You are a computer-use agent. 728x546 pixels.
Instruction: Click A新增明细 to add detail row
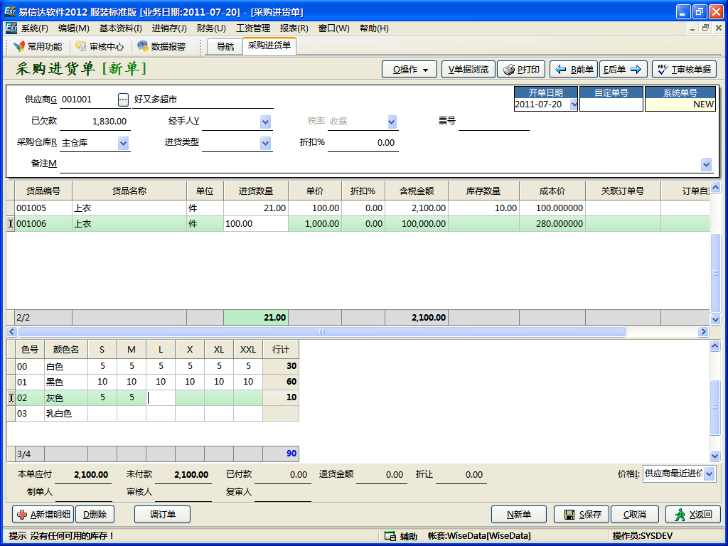pos(42,515)
